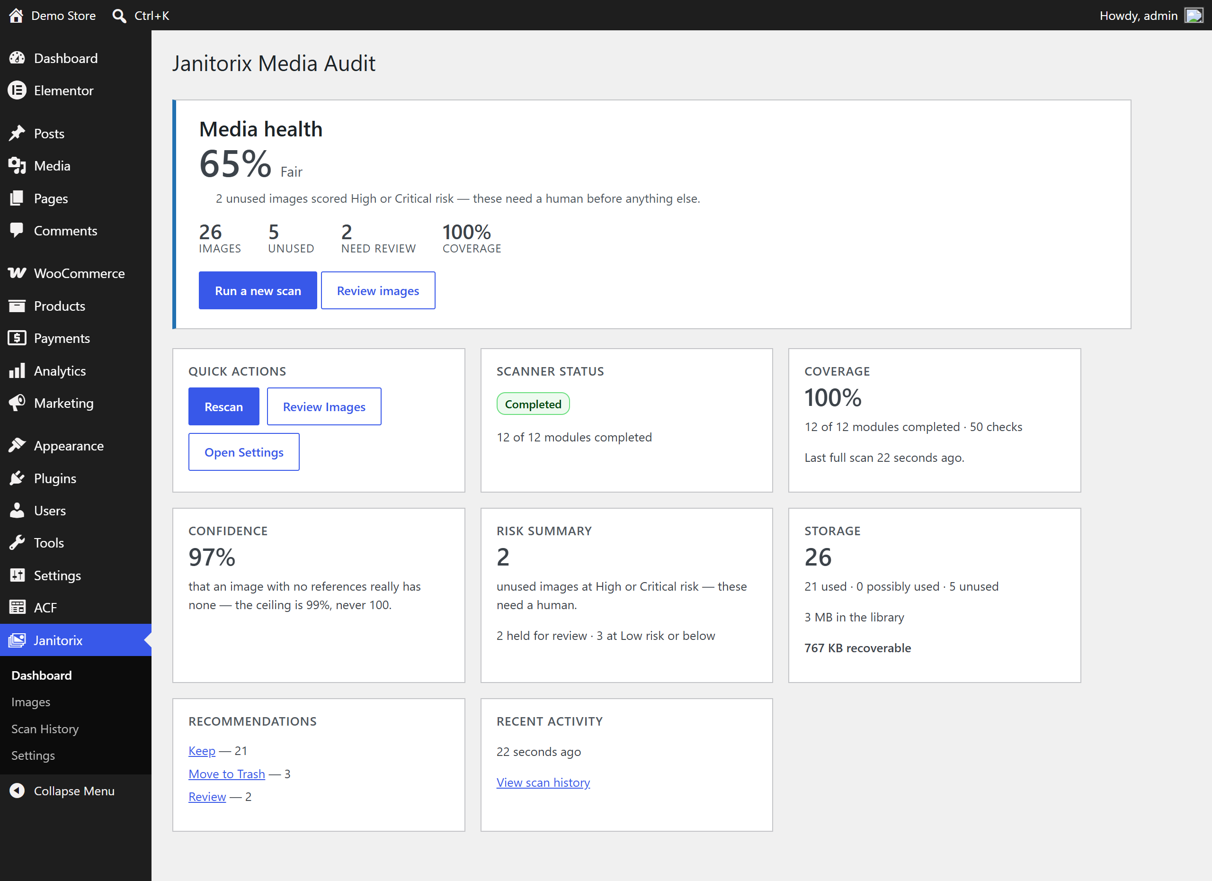Click the Janitorix images icon
The height and width of the screenshot is (881, 1212).
pos(17,640)
